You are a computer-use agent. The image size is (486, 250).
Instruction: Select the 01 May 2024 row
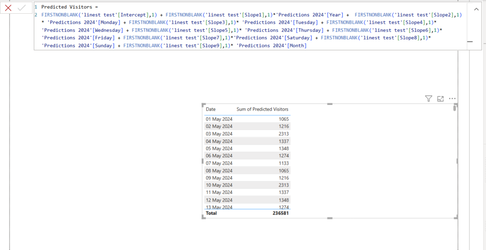pyautogui.click(x=219, y=119)
